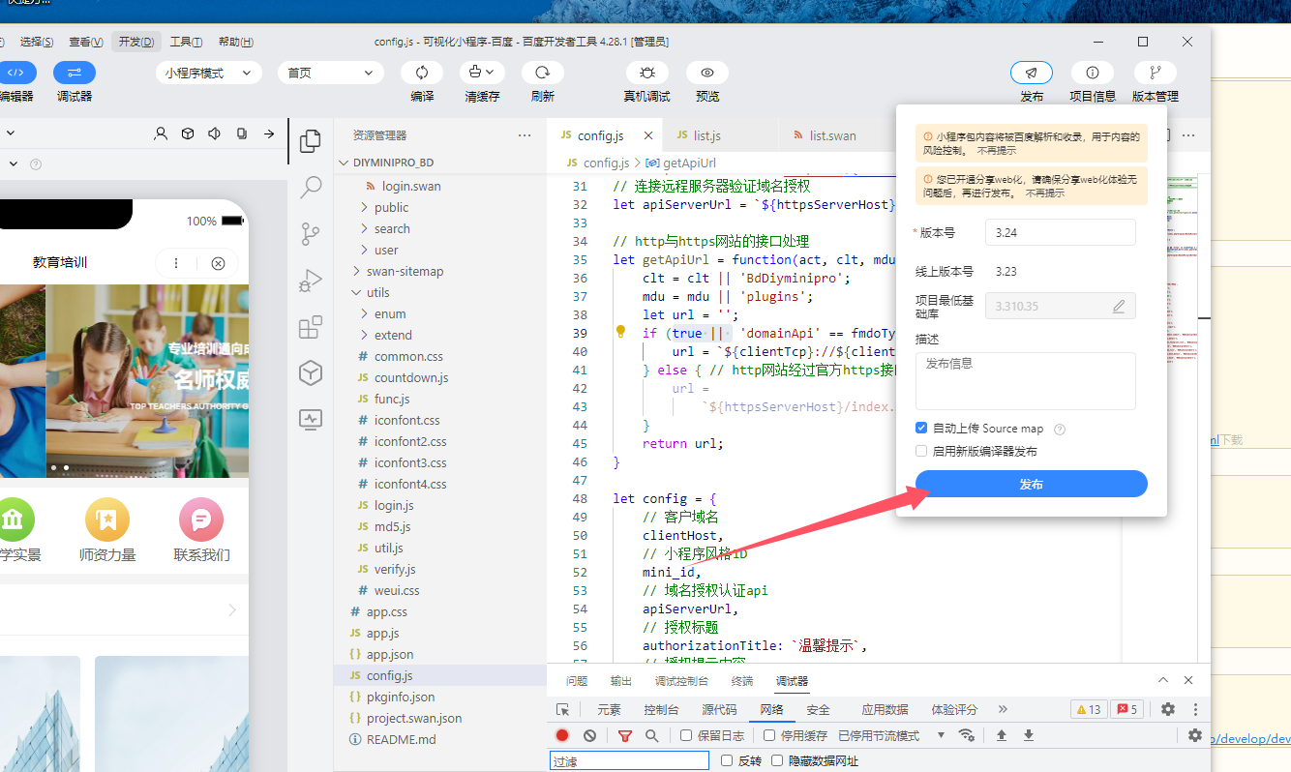Click 不再提示 on the share web warning
Screen dimensions: 1291x772
click(x=1045, y=193)
